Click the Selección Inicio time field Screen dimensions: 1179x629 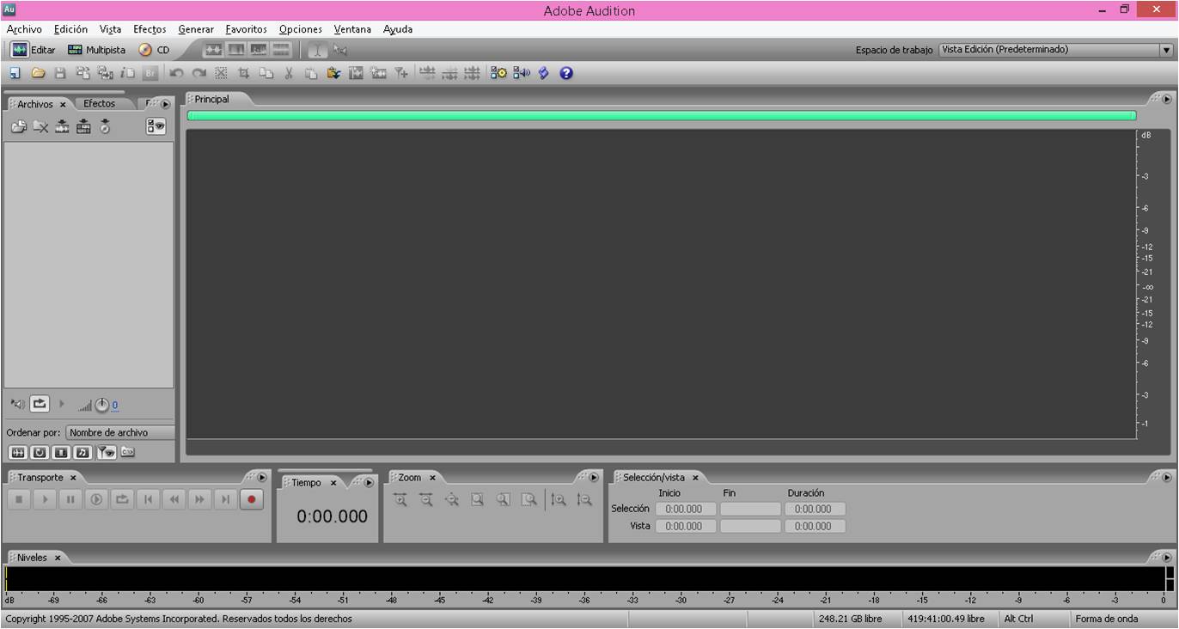click(685, 509)
